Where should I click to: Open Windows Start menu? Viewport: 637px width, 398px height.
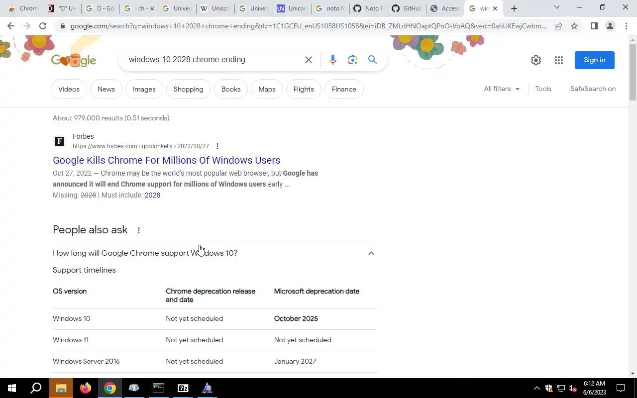pyautogui.click(x=12, y=388)
